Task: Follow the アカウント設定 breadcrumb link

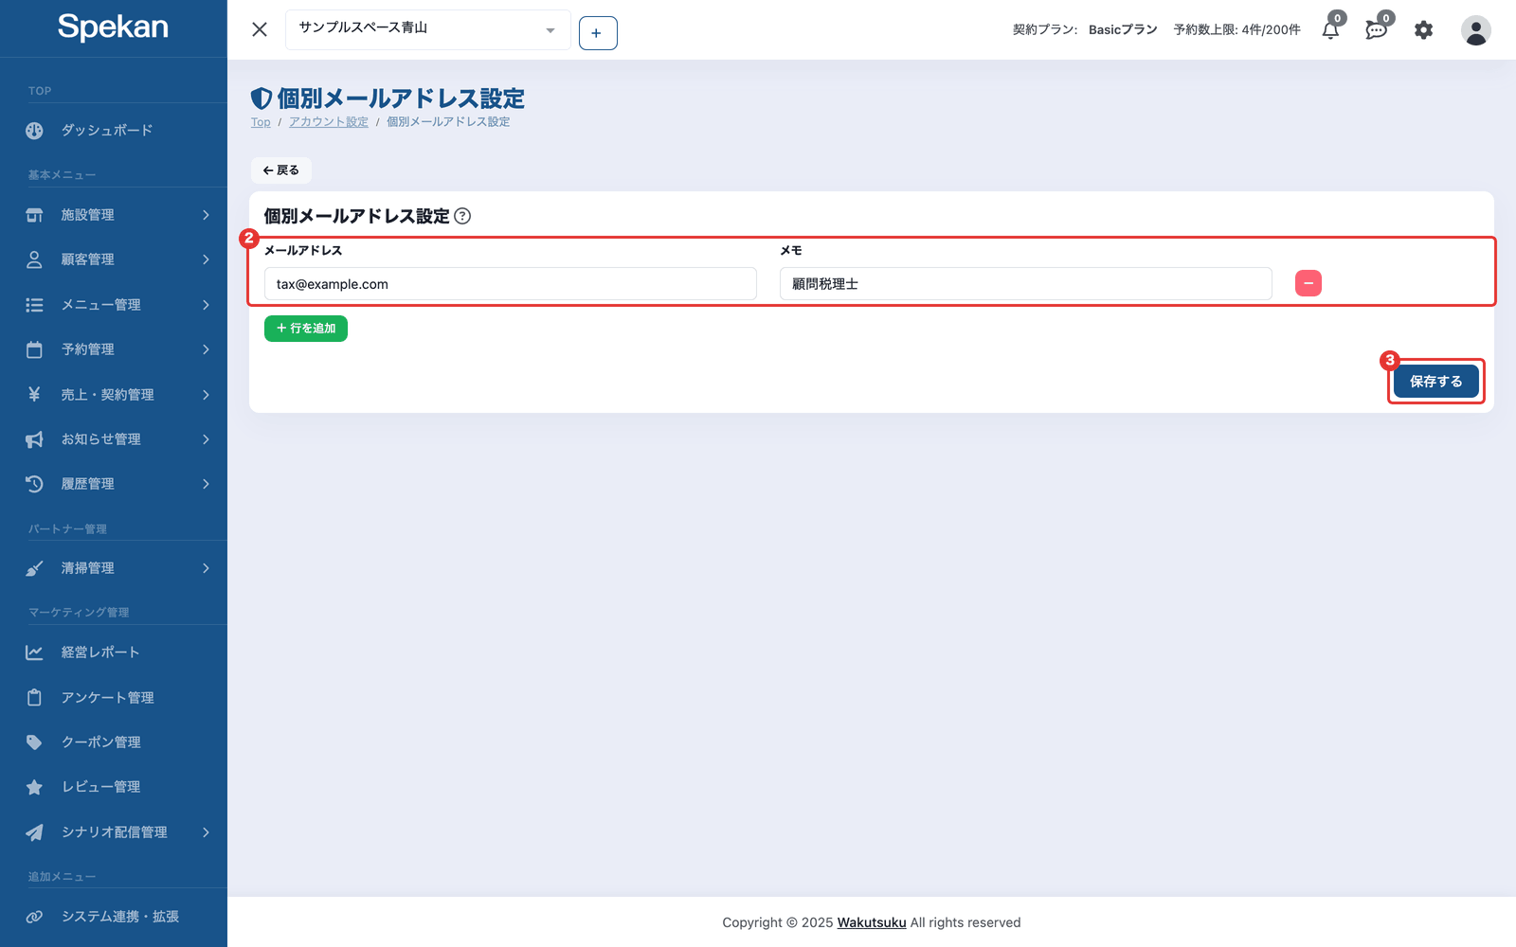Action: (329, 122)
